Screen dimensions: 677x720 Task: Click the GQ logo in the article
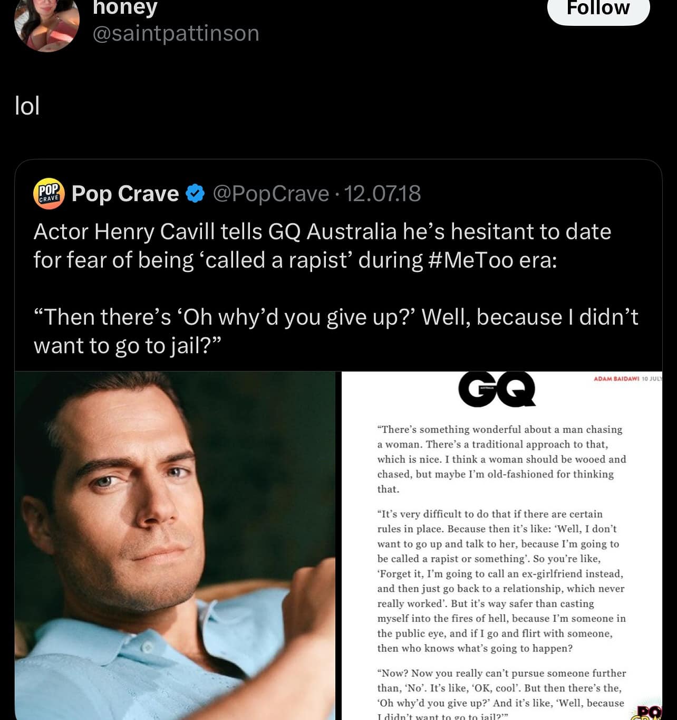[x=497, y=389]
